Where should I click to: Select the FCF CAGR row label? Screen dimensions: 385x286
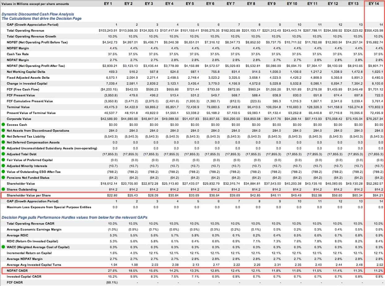(x=15, y=282)
